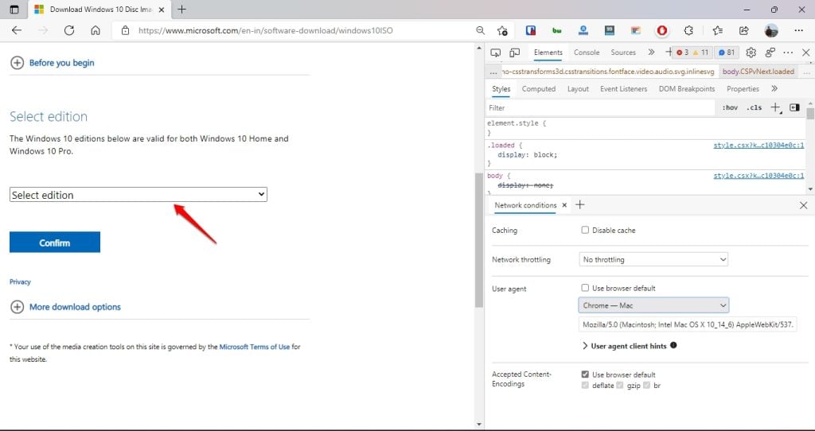The image size is (815, 431).
Task: Expand More download options section
Action: [x=65, y=307]
